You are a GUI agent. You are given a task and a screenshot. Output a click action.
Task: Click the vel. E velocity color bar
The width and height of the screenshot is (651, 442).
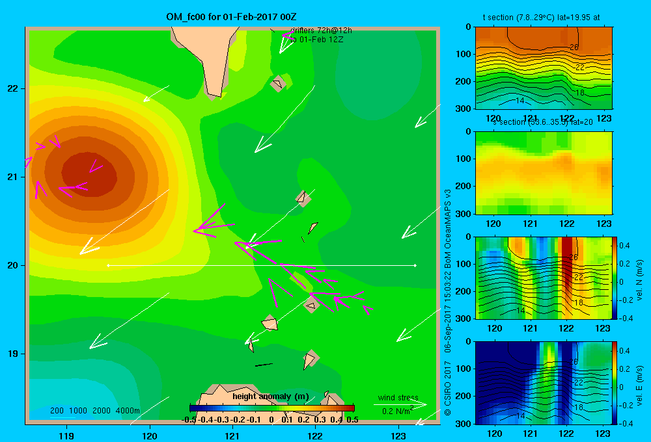(615, 382)
